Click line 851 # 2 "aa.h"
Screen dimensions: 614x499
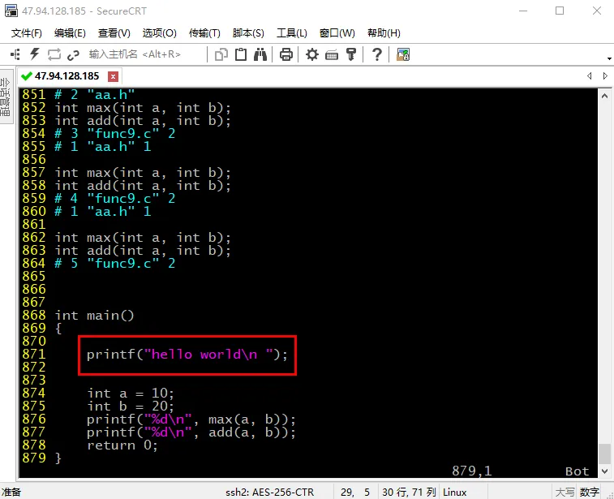[x=94, y=94]
